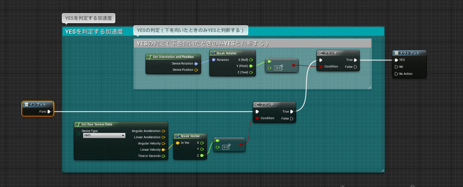
Task: Click Condition pin of Branch wired to Func
Action: click(x=257, y=118)
